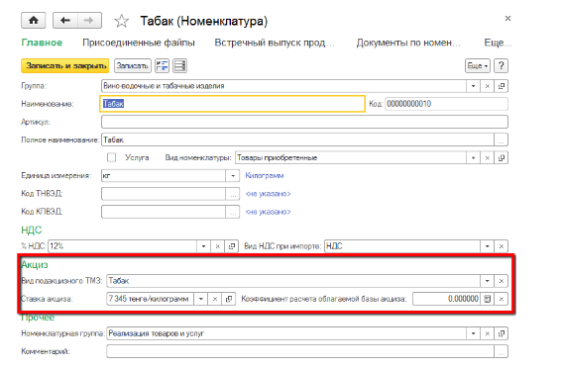Click into the Артикул input field

(x=304, y=122)
